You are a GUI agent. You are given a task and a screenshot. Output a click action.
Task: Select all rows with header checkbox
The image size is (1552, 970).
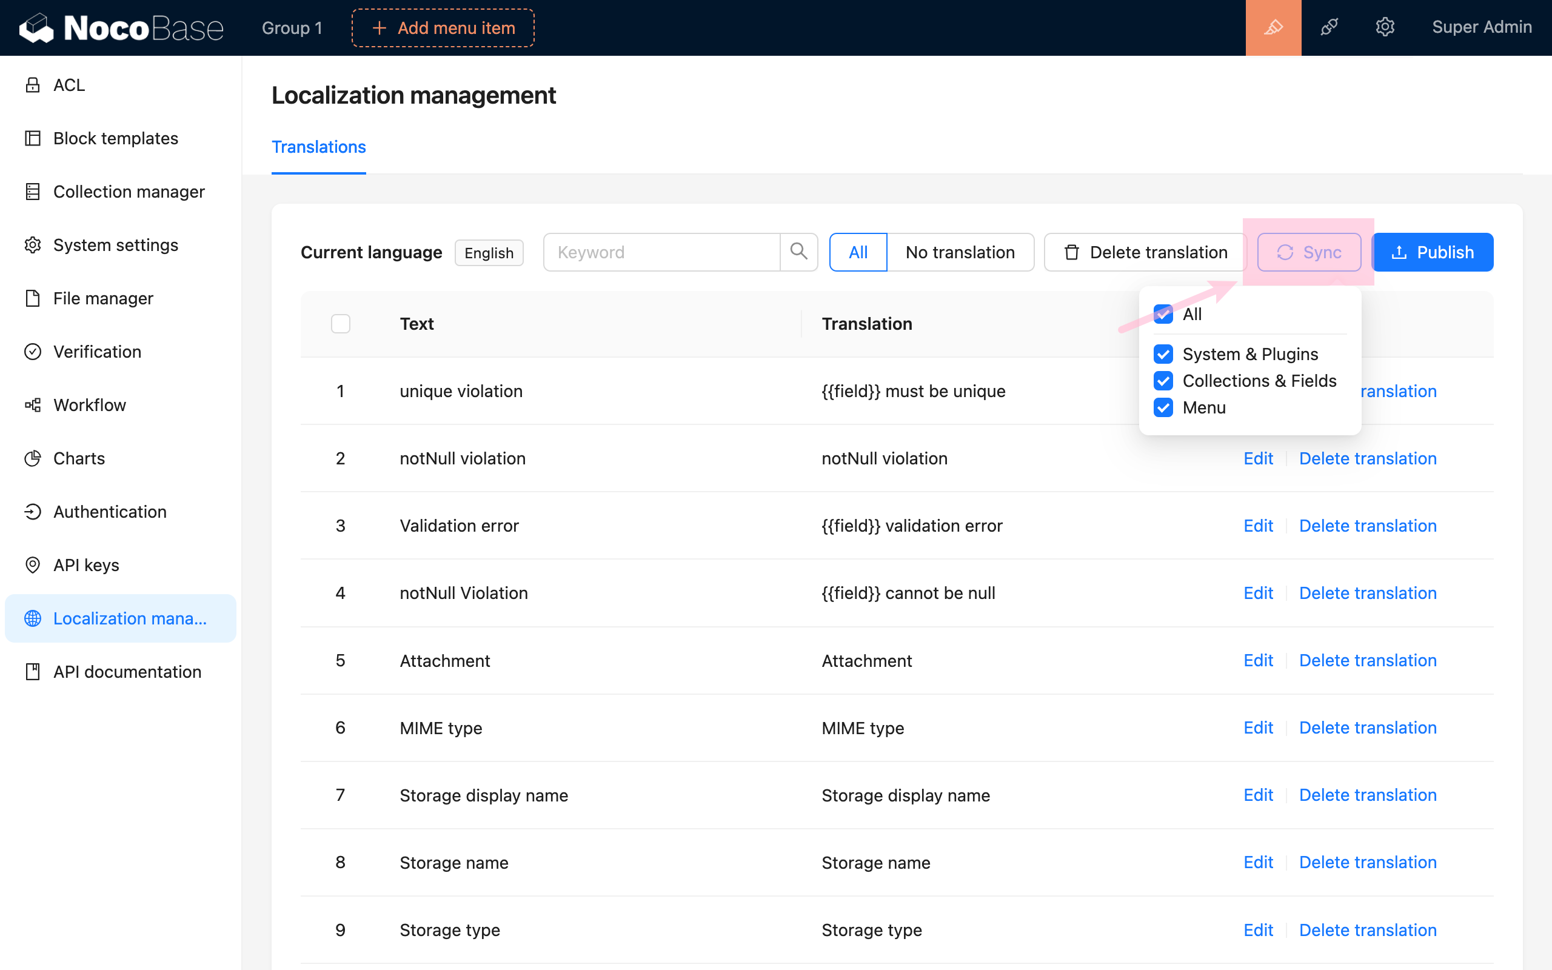coord(341,323)
